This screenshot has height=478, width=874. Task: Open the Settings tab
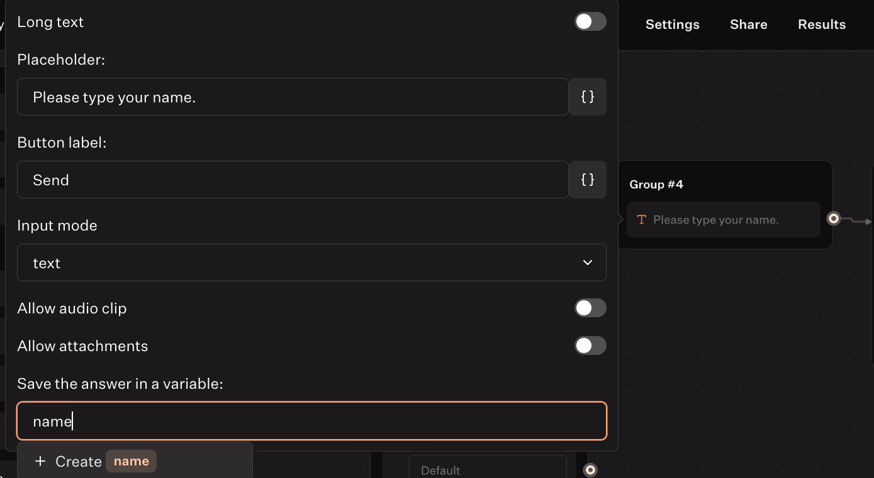(x=672, y=24)
